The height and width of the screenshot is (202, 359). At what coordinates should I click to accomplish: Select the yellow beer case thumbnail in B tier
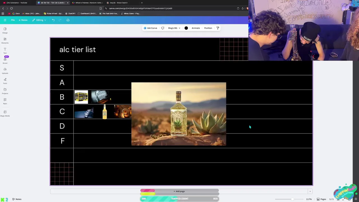pyautogui.click(x=81, y=97)
